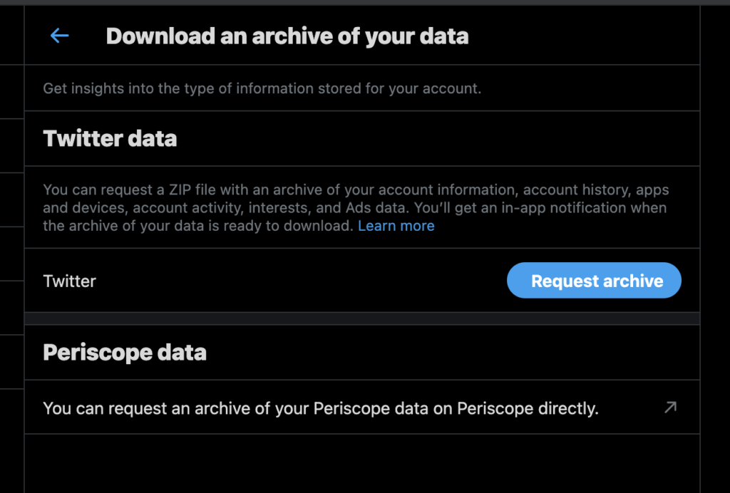This screenshot has height=493, width=730.
Task: Return to previous settings page via back arrow
Action: point(58,36)
